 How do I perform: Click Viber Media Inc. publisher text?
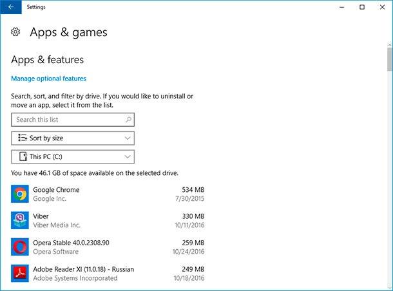tap(57, 225)
